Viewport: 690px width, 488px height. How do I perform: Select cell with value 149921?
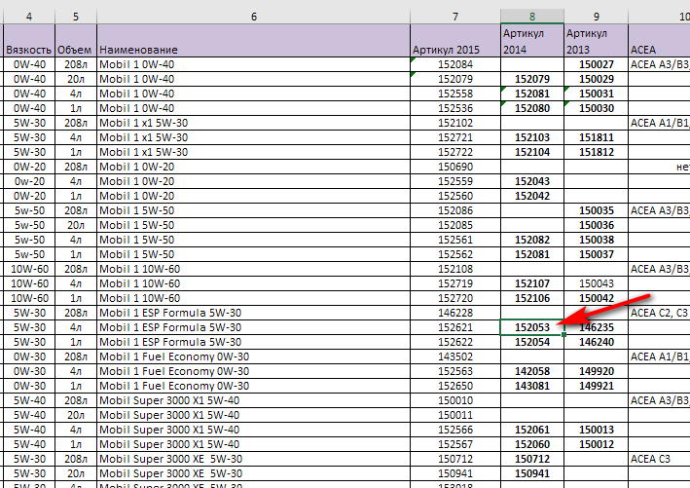pos(596,386)
